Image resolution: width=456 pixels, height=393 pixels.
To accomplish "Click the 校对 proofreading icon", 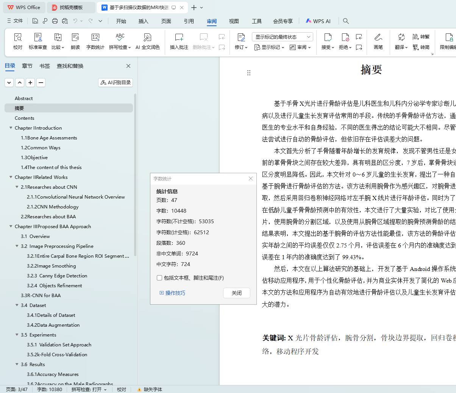I will pos(18,37).
